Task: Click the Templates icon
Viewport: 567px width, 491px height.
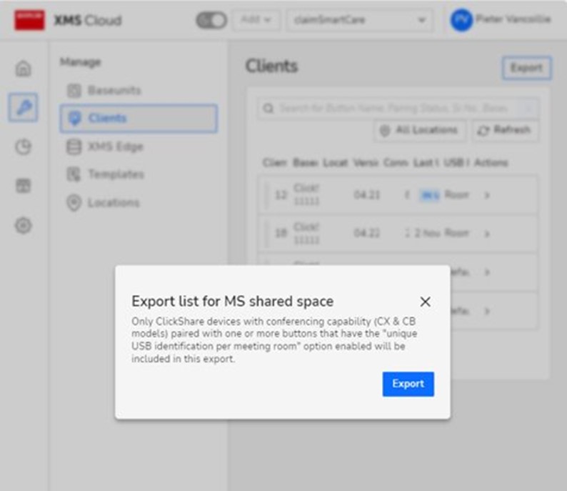Action: pyautogui.click(x=74, y=175)
